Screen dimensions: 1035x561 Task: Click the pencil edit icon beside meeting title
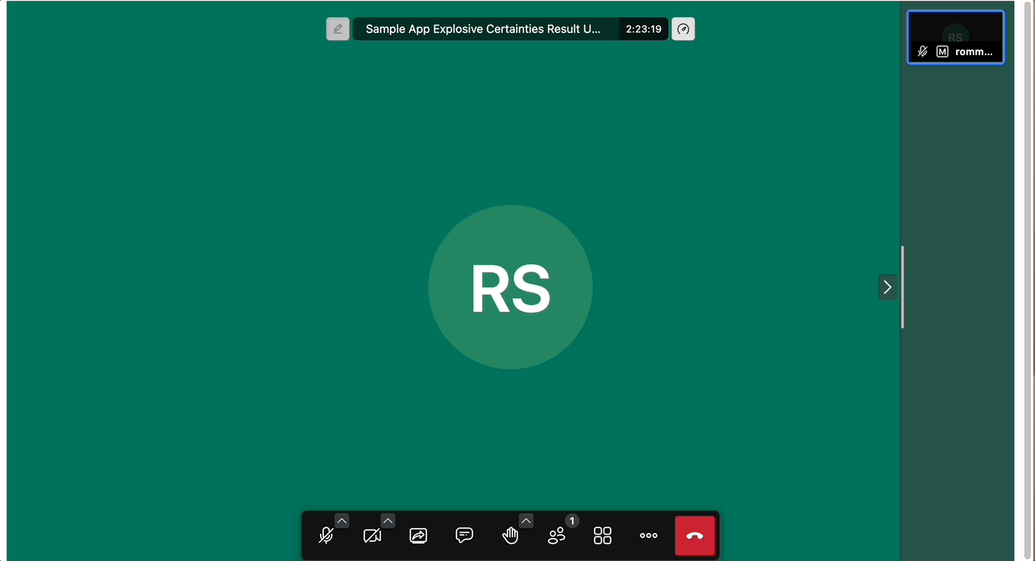point(337,29)
